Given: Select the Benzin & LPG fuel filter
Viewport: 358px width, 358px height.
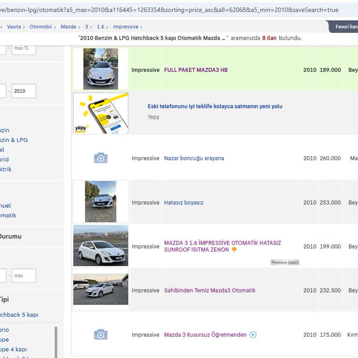Looking at the screenshot, I should tap(14, 140).
